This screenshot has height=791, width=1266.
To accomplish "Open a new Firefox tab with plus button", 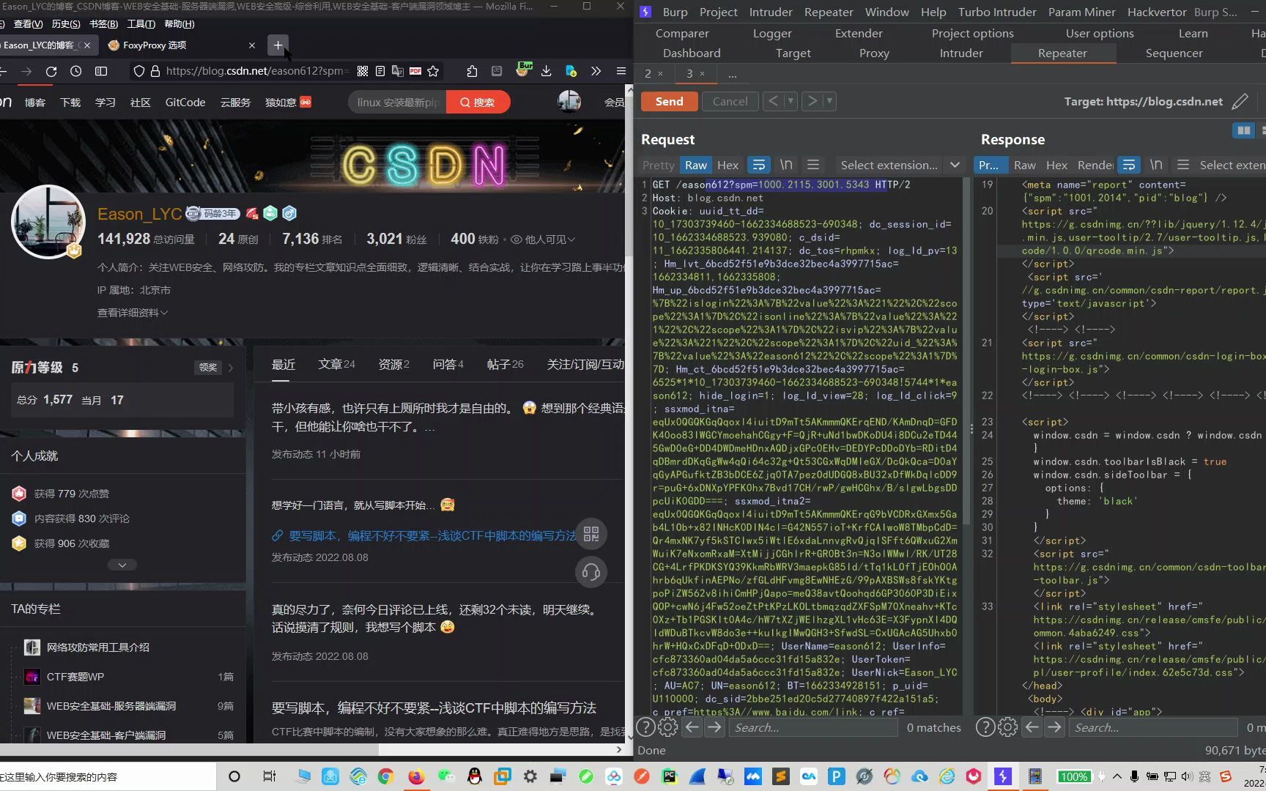I will click(x=278, y=45).
